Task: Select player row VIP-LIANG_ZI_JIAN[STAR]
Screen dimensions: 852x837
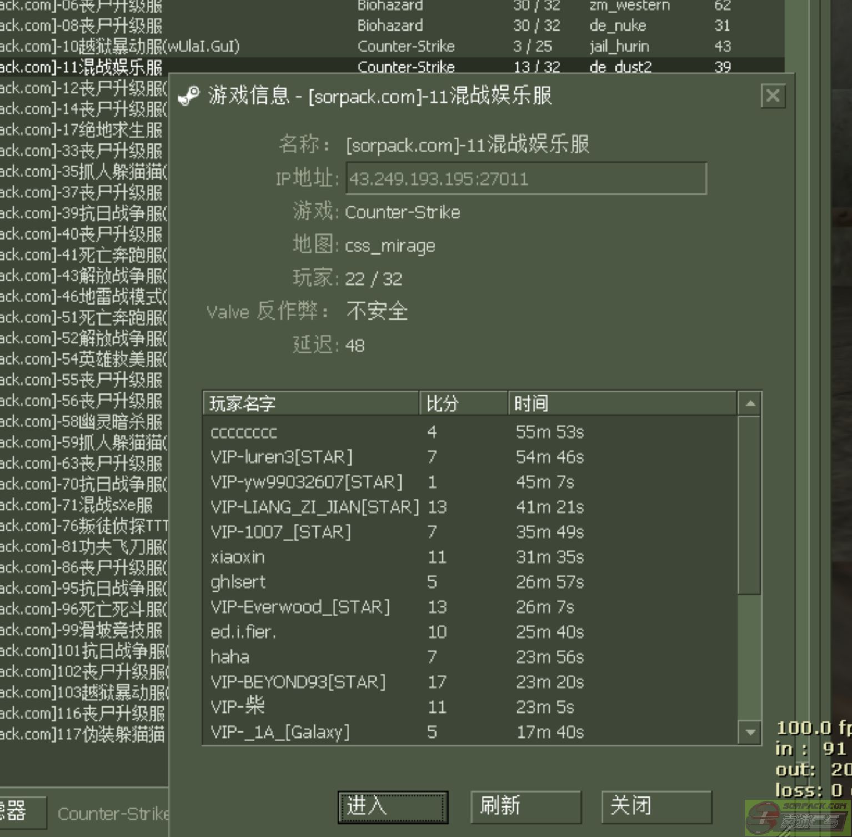Action: pos(470,507)
